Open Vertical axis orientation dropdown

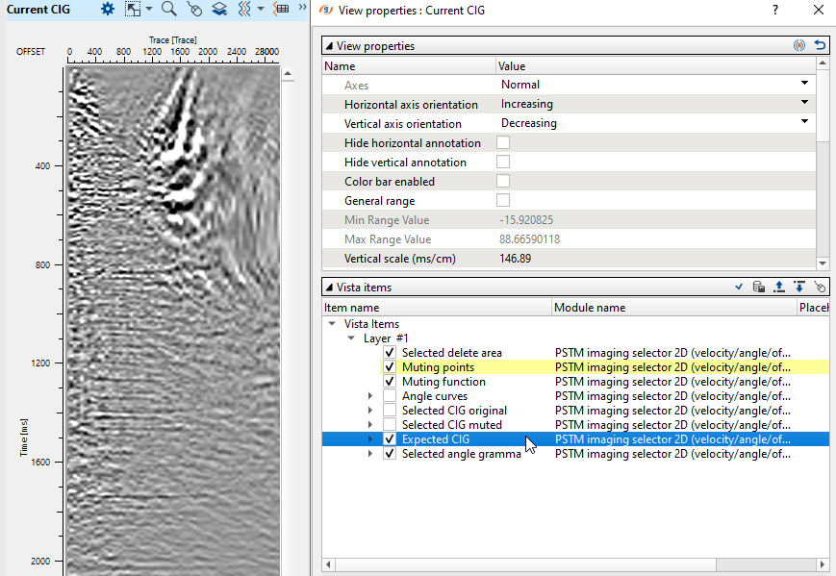click(x=804, y=123)
